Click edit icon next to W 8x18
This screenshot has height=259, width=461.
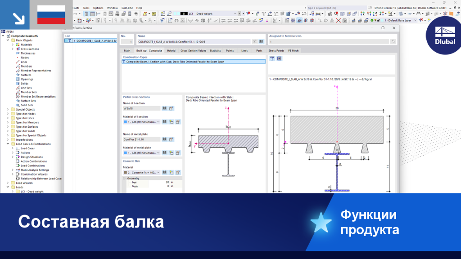coord(171,108)
